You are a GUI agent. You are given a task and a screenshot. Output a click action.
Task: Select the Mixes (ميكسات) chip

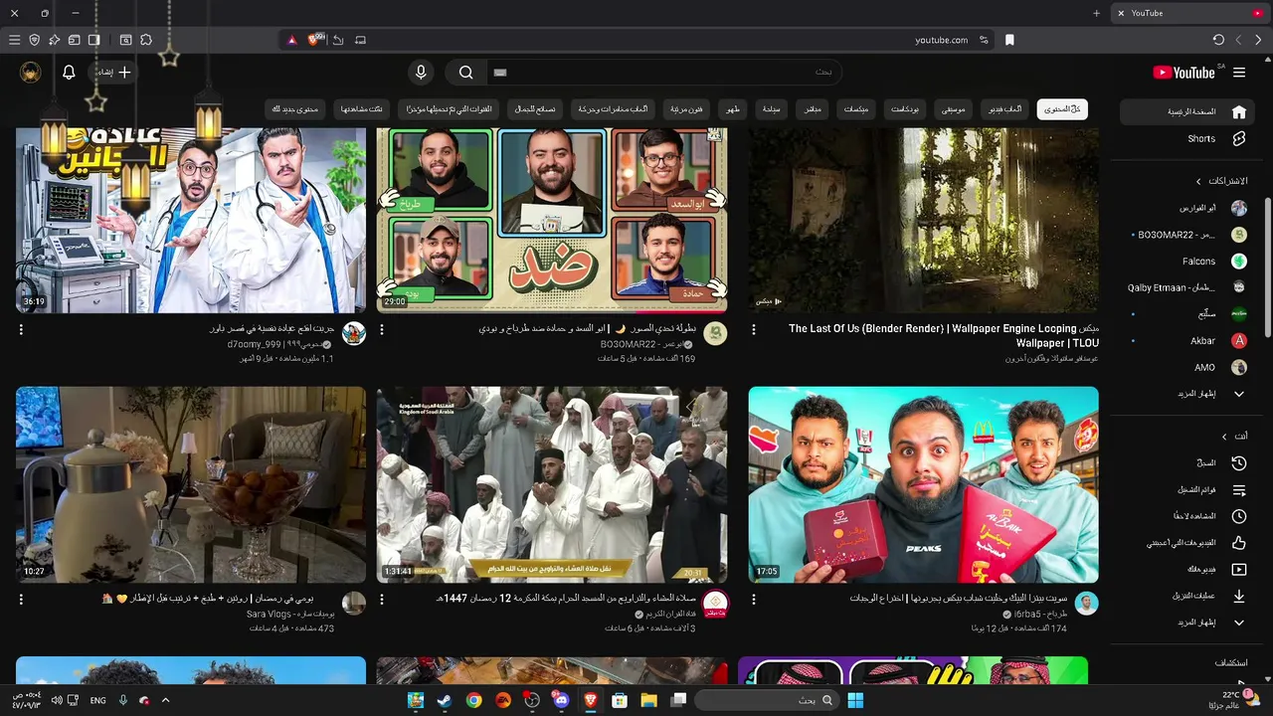pyautogui.click(x=856, y=109)
